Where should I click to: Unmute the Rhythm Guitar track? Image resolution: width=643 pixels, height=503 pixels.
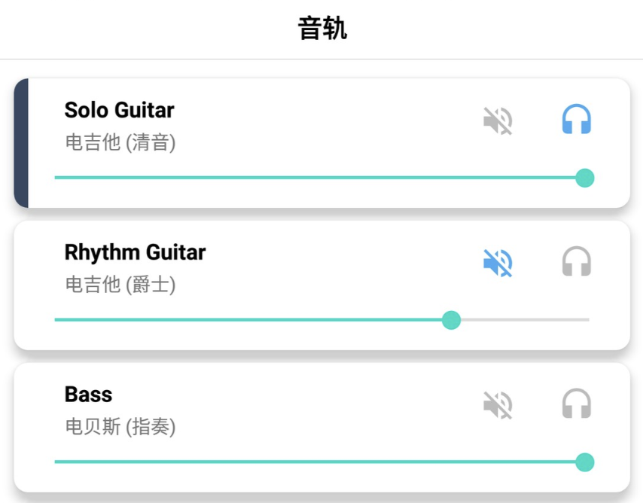point(498,263)
